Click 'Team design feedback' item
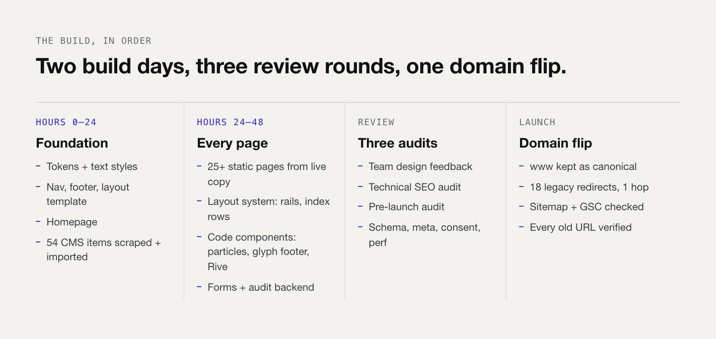716x339 pixels. tap(420, 167)
